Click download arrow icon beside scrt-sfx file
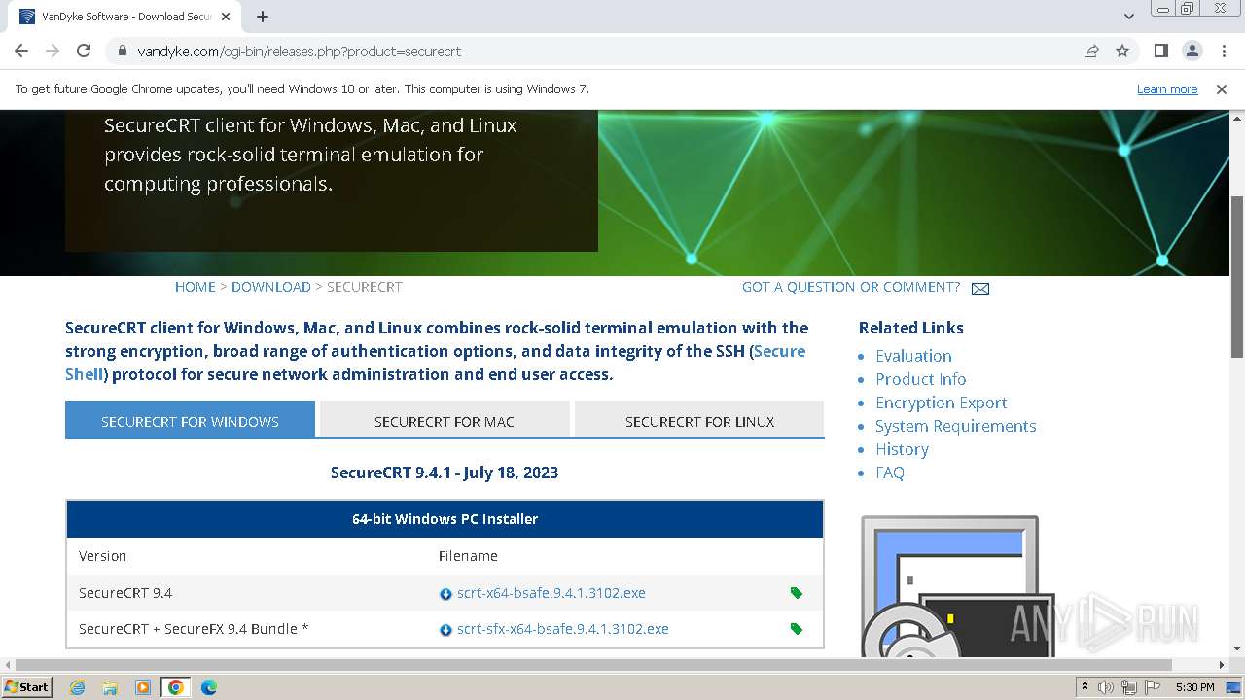 pyautogui.click(x=445, y=630)
